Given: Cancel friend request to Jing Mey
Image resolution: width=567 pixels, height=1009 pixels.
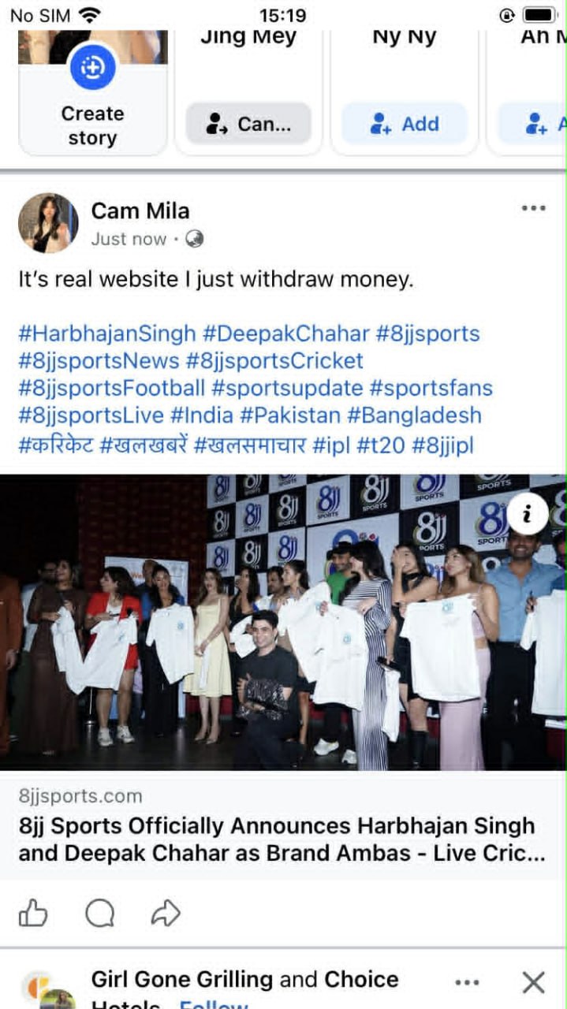Looking at the screenshot, I should [248, 124].
